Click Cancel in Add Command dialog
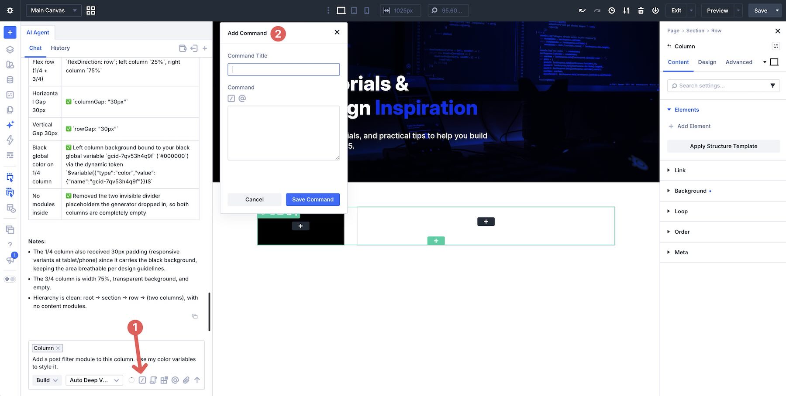 pyautogui.click(x=255, y=200)
